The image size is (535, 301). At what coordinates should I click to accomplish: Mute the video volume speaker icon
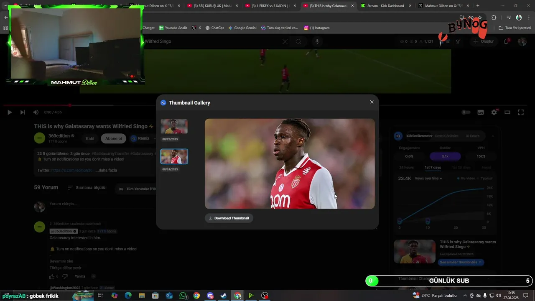pos(36,112)
